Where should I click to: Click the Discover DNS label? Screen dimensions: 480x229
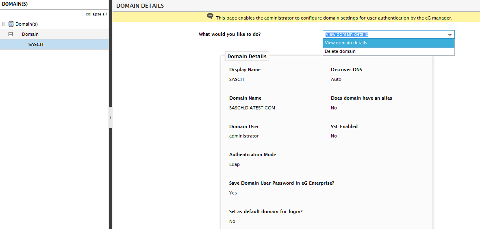pos(346,70)
